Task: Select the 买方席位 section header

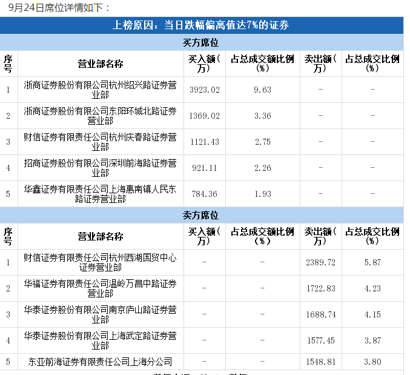Action: click(202, 42)
